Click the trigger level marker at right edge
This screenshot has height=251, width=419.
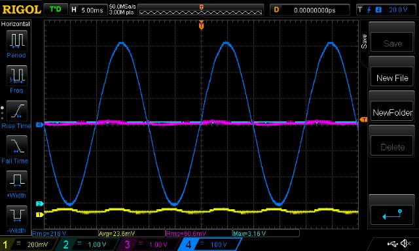tap(364, 120)
